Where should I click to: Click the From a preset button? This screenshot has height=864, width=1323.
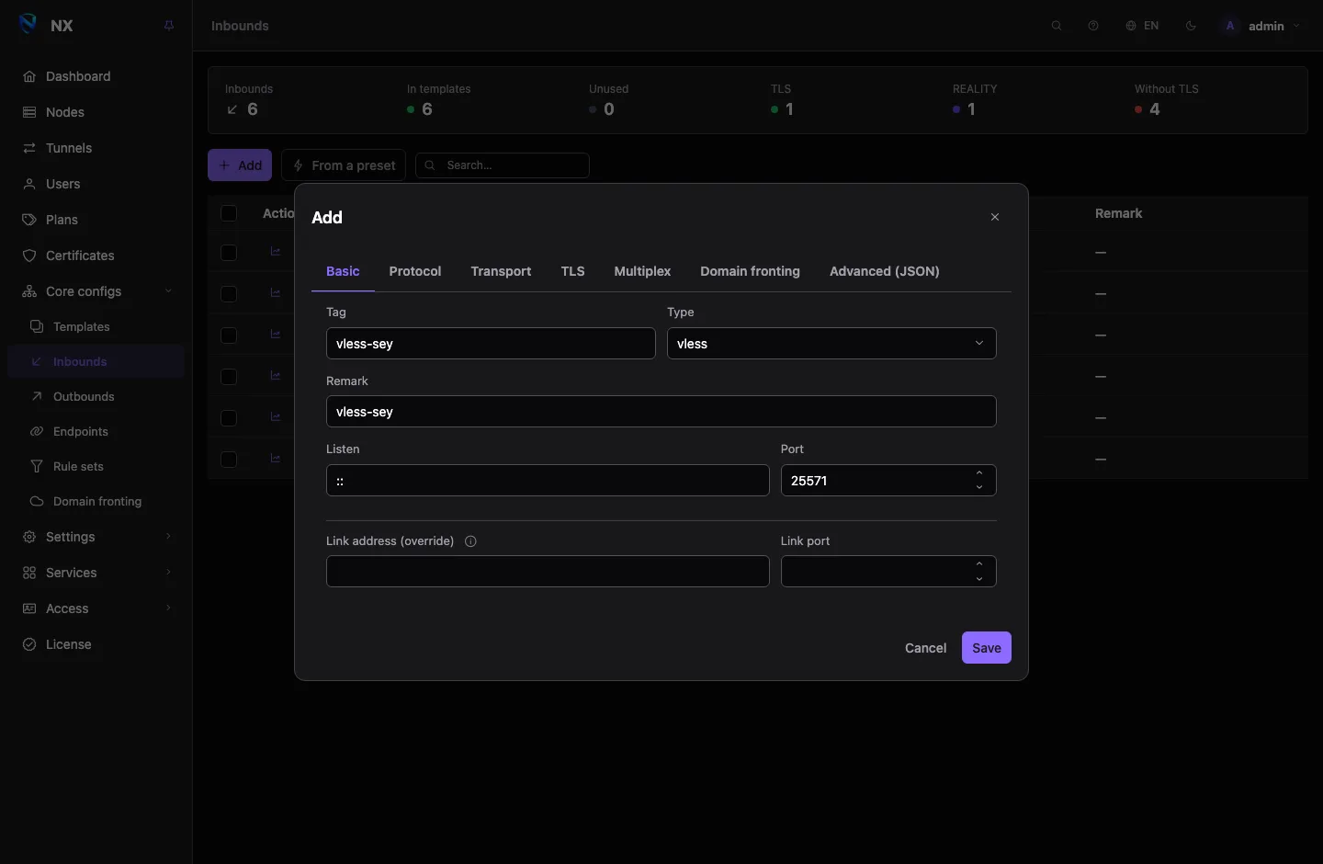click(344, 165)
